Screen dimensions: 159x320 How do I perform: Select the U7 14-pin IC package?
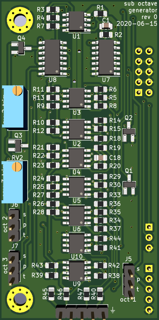[x=106, y=57]
